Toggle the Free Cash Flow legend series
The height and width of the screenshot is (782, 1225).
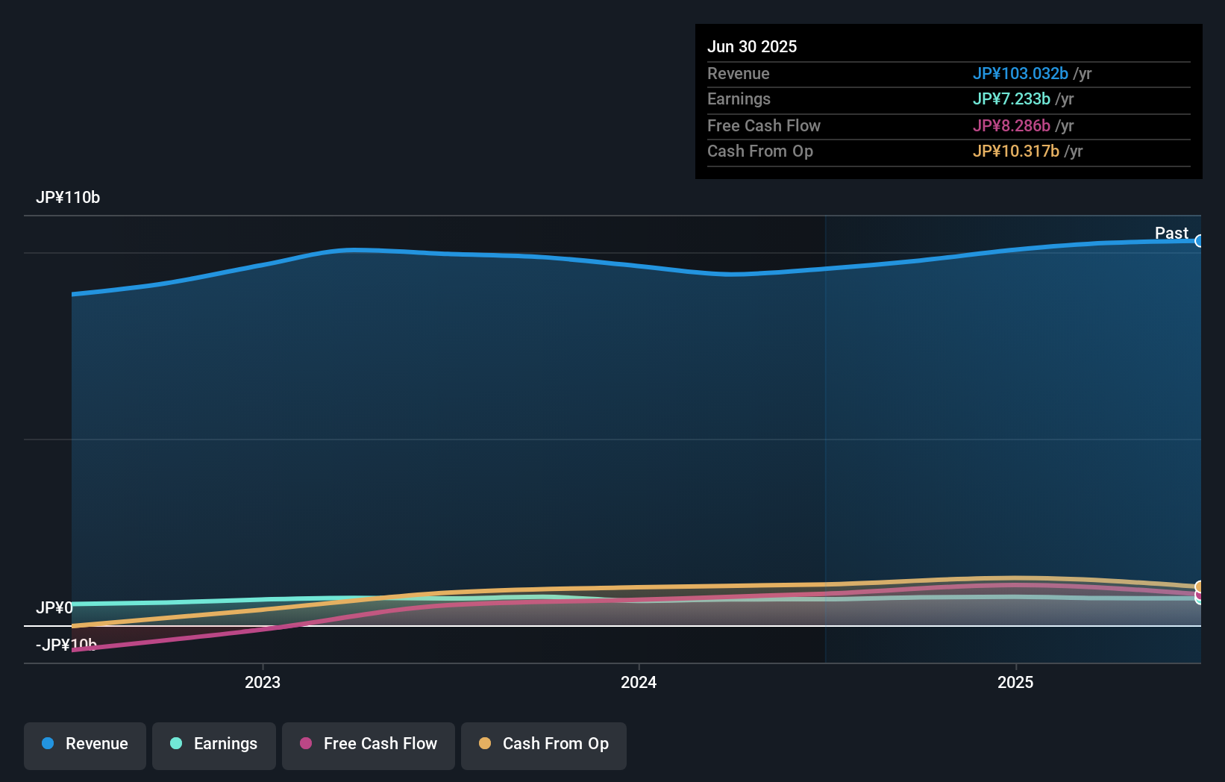pos(369,745)
